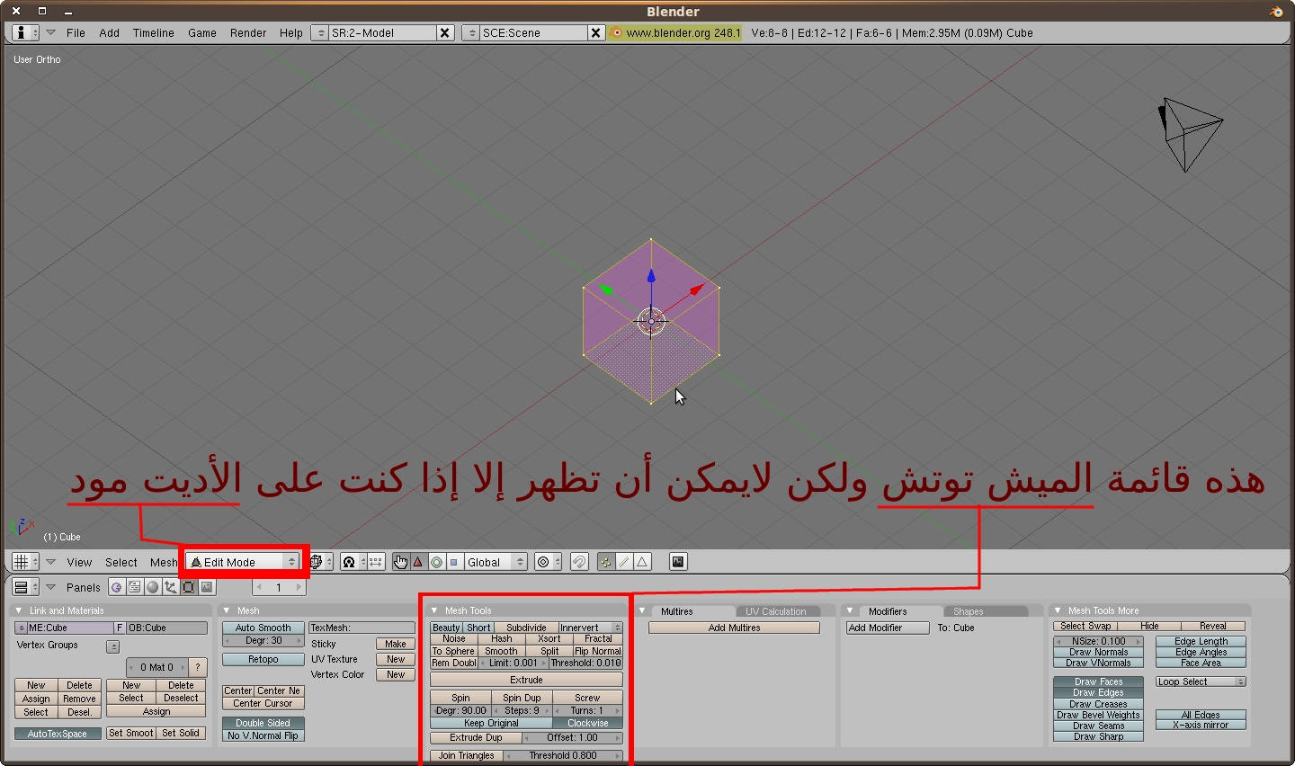Click the blender.org 248.1 link icon
The width and height of the screenshot is (1295, 766).
(617, 32)
